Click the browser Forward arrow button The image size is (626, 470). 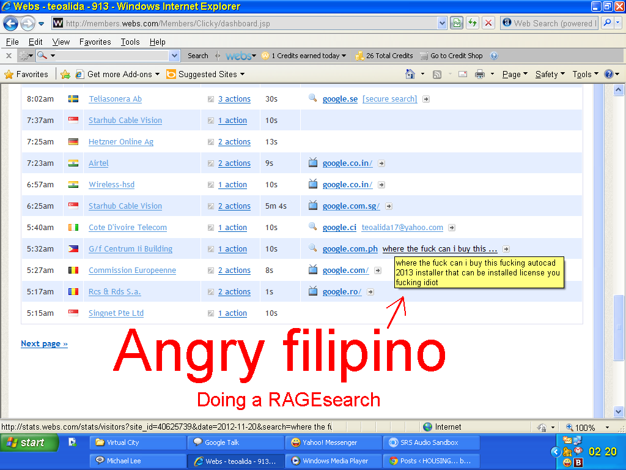28,24
